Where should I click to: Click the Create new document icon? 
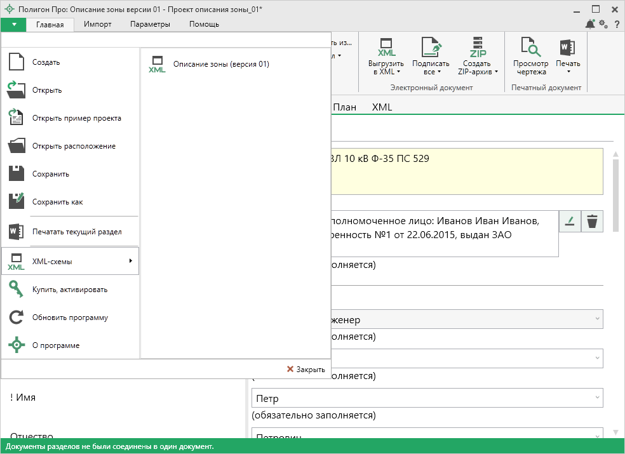point(17,62)
